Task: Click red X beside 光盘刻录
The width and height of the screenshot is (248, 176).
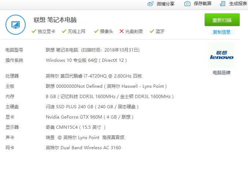Action: [x=122, y=31]
